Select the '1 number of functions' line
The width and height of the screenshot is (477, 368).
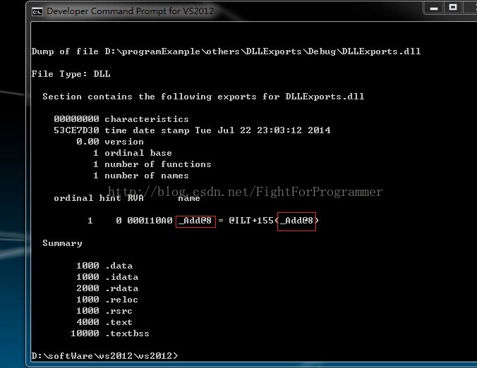pyautogui.click(x=152, y=164)
